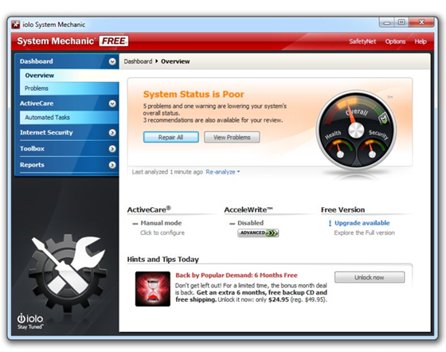Screen dimensions: 446x352
Task: Click the wrench and screwdriver gear logo
Action: (68, 273)
